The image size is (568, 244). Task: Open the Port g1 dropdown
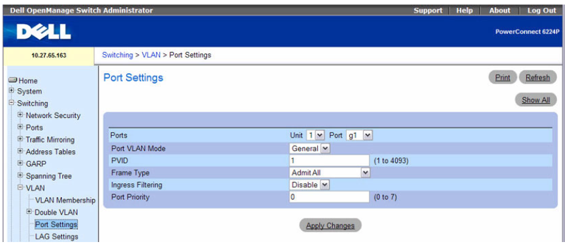click(359, 136)
